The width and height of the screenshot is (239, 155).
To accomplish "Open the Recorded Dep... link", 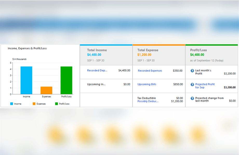I will click(97, 71).
